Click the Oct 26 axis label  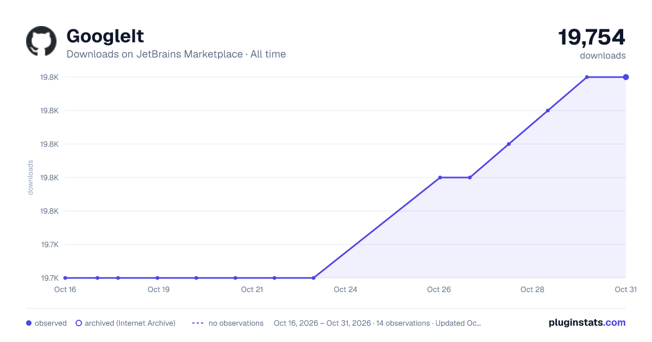(439, 289)
